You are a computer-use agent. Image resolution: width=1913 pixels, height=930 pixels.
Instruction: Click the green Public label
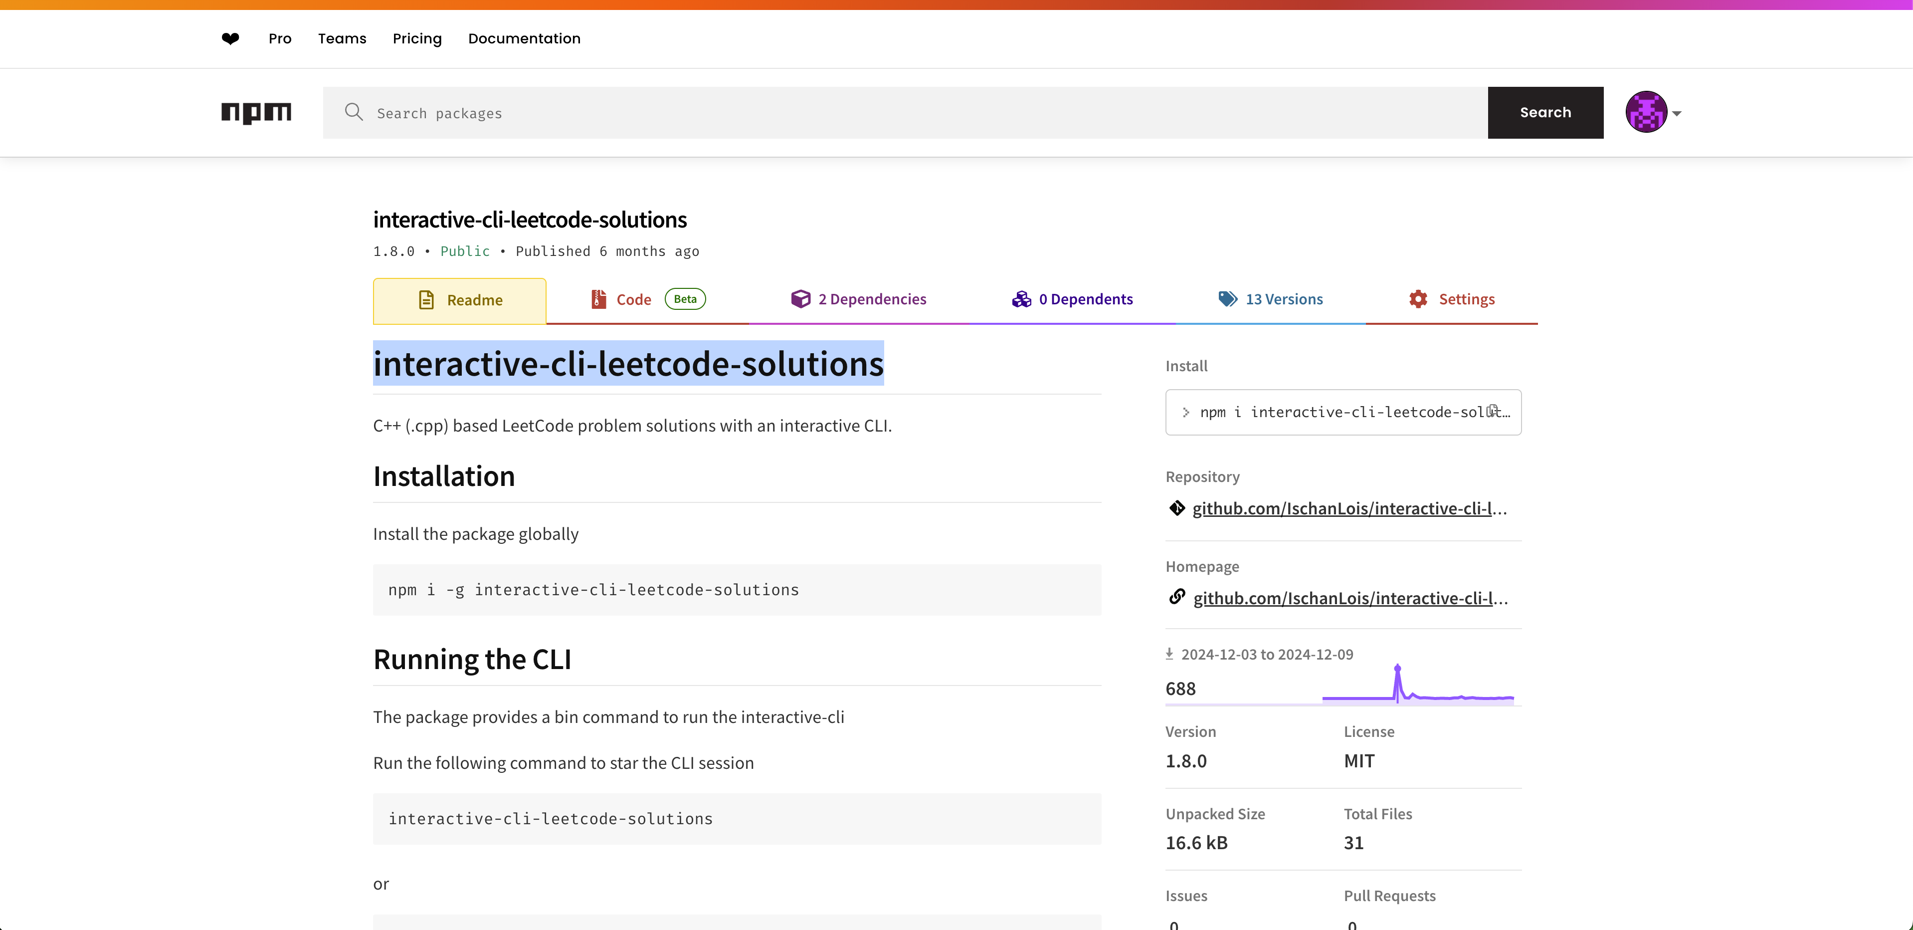pyautogui.click(x=465, y=251)
